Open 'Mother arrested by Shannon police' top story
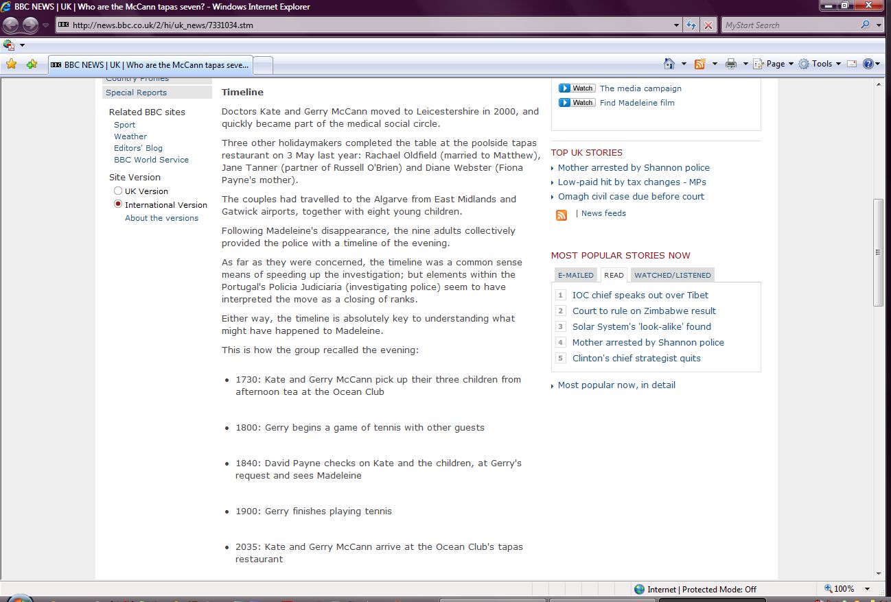 633,167
